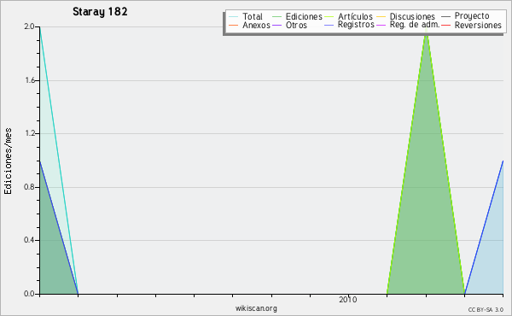Screen dimensions: 512x316
Task: Click the '0.4' y-axis tick value
Action: [29, 240]
